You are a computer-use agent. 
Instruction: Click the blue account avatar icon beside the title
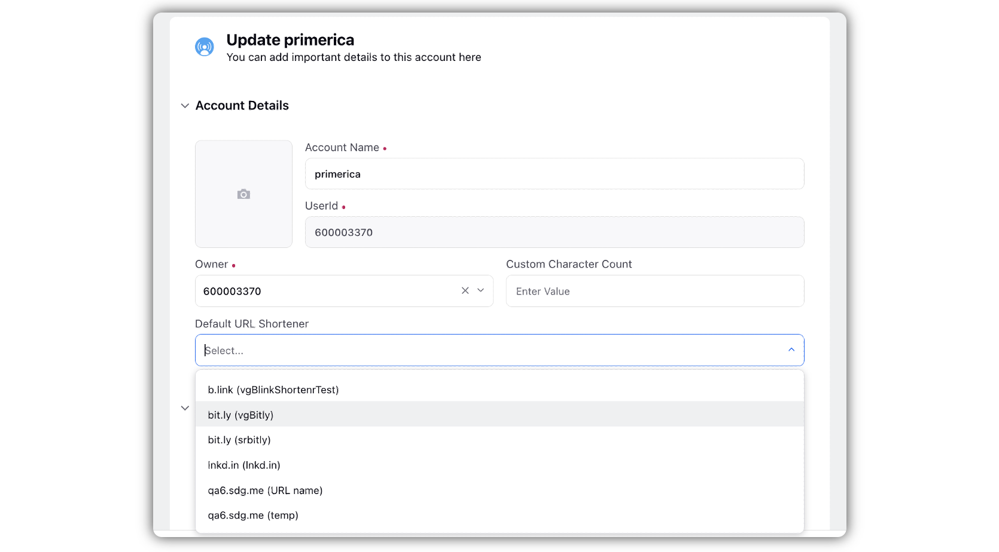[205, 47]
